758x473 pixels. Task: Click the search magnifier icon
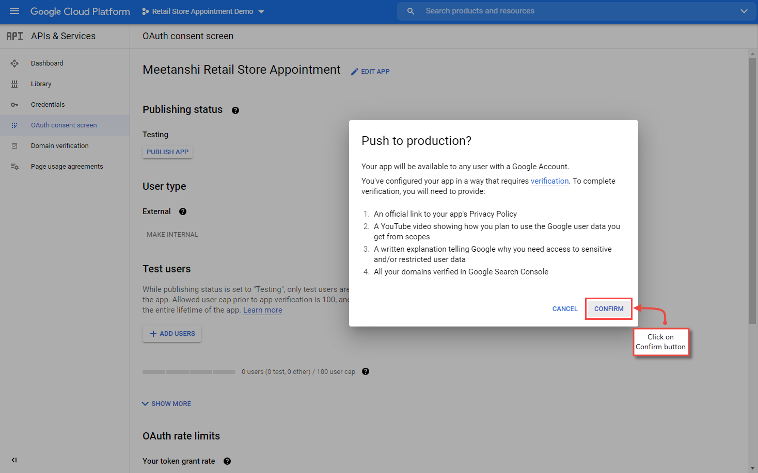[x=410, y=11]
